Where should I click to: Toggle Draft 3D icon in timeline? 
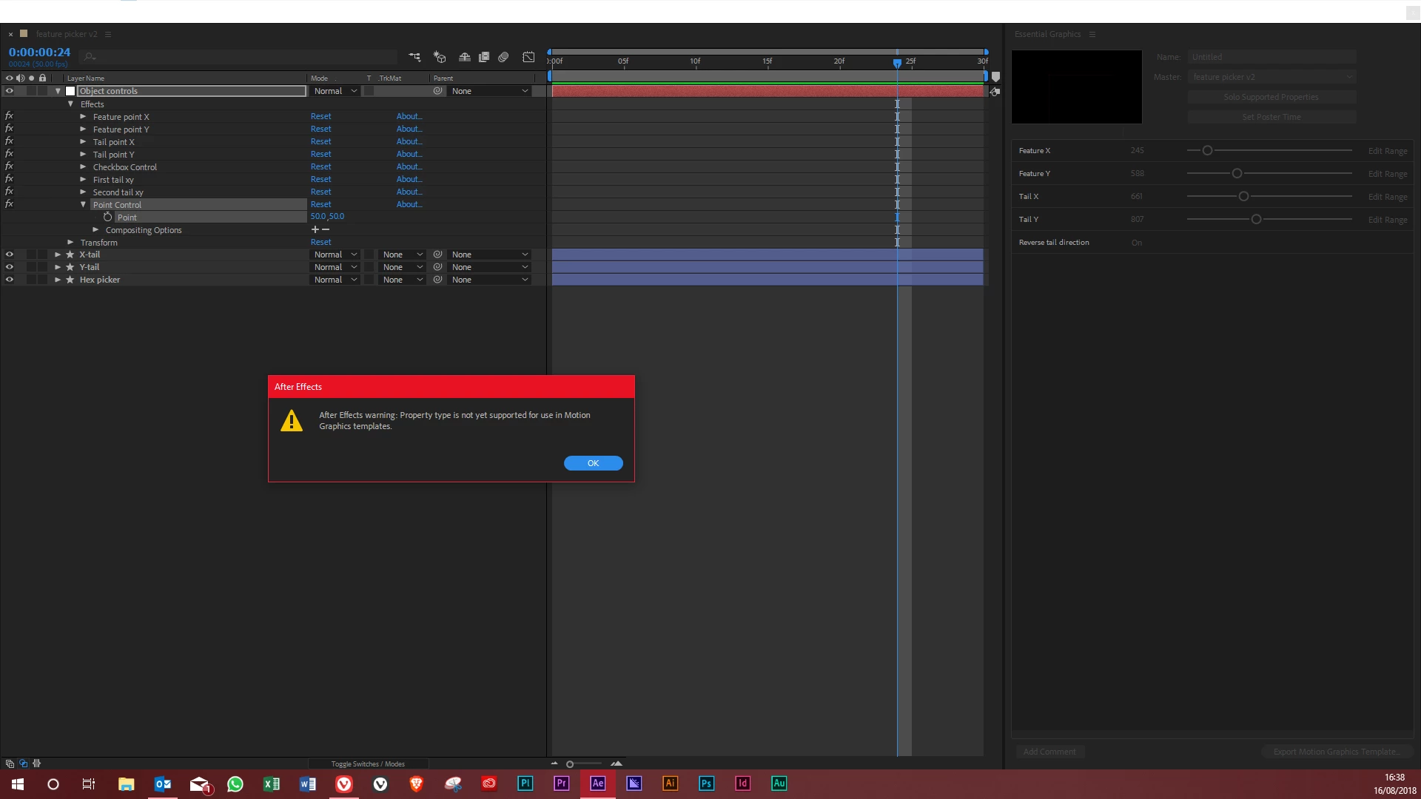point(440,57)
